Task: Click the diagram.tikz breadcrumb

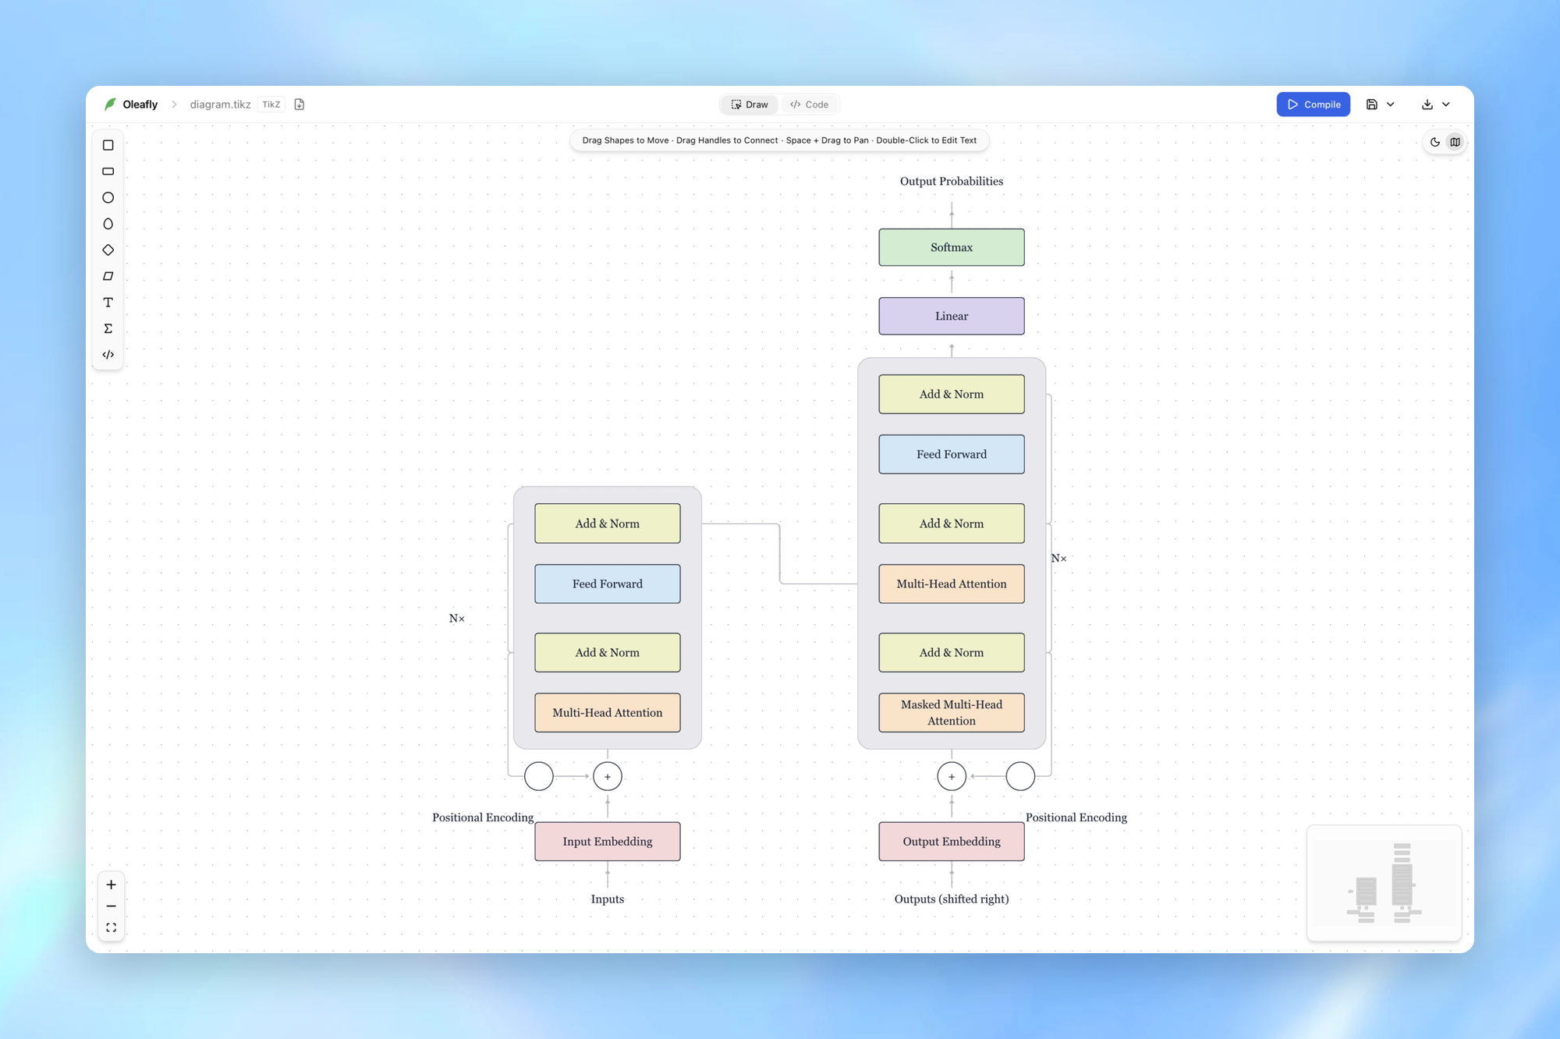Action: point(220,105)
